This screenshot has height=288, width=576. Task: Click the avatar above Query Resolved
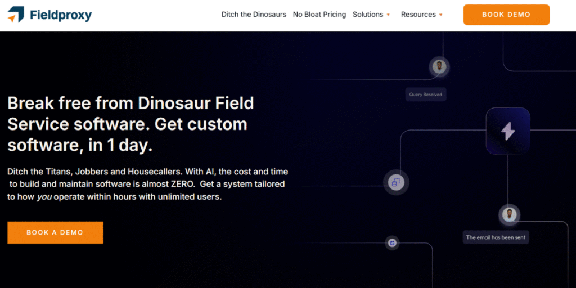[x=439, y=66]
